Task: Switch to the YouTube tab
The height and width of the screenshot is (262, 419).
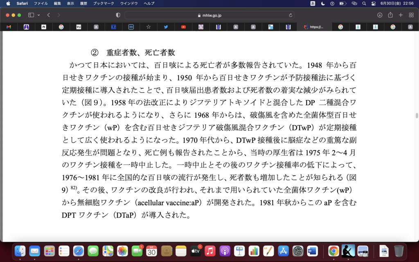Action: click(x=183, y=27)
